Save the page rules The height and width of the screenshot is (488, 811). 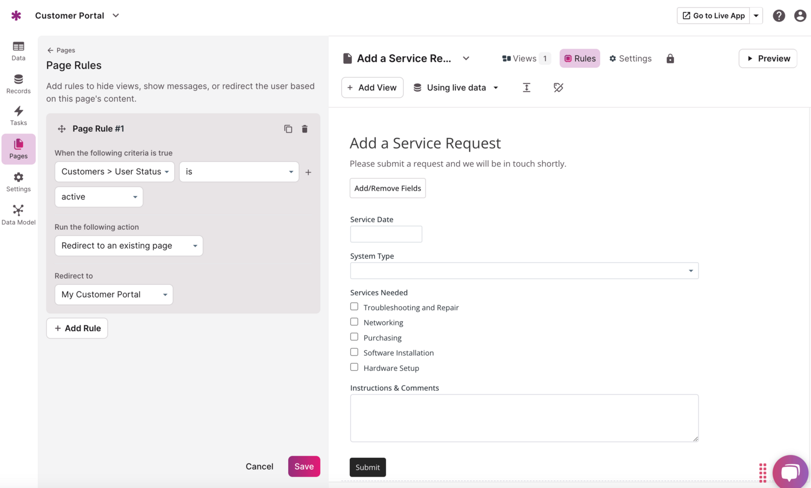304,466
